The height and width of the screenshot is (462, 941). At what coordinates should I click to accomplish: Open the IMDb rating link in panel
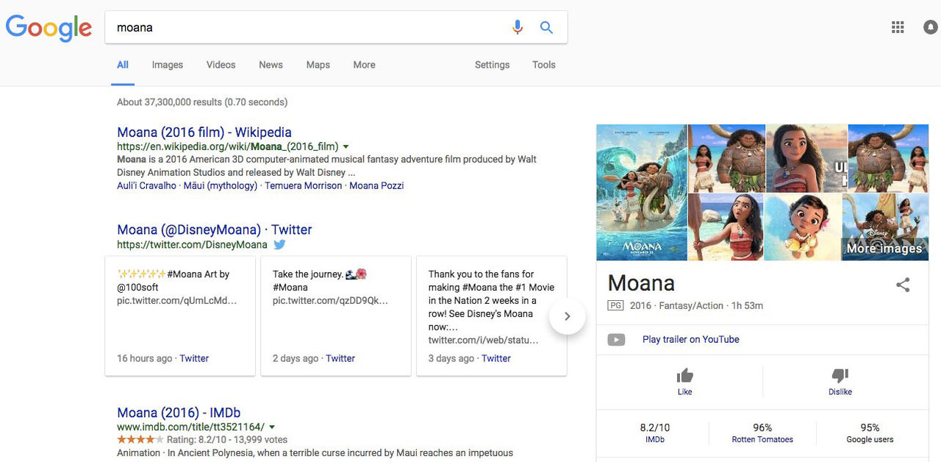click(x=655, y=439)
